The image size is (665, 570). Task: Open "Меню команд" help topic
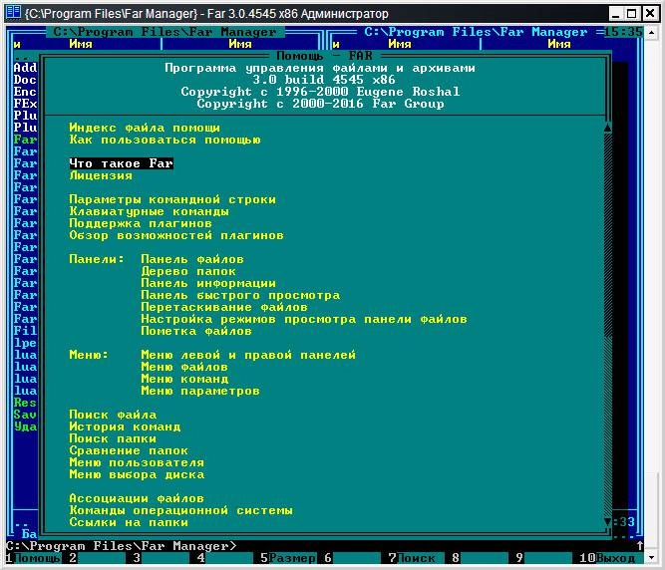[184, 379]
